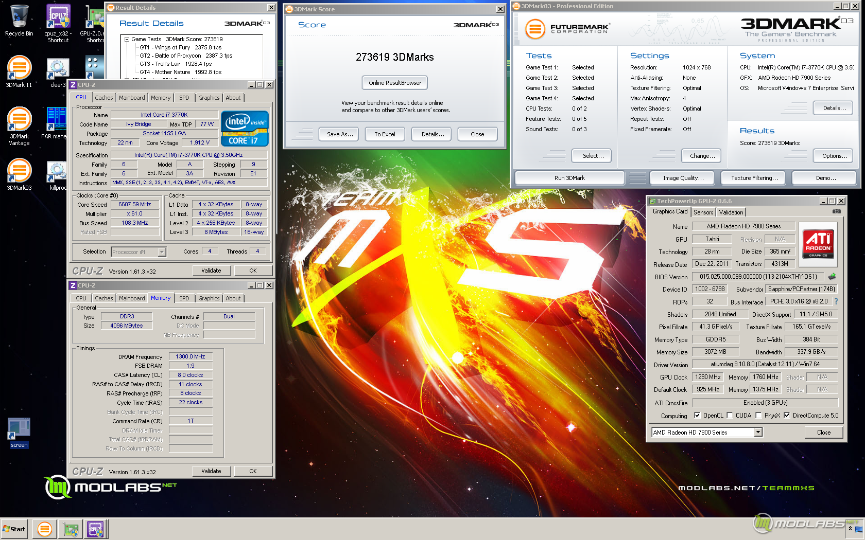
Task: Click the GPU-Z BIOS Version field
Action: tap(758, 277)
